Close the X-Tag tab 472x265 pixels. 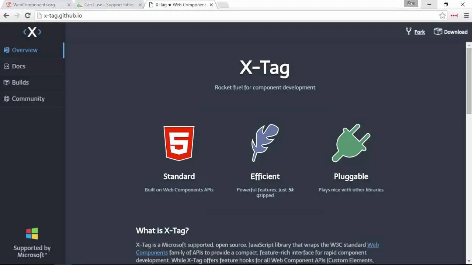point(211,5)
